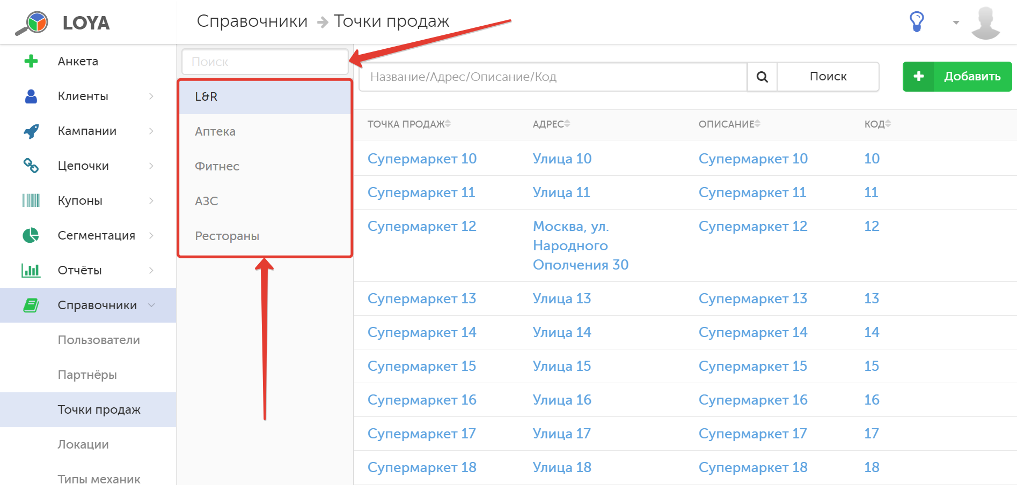
Task: Click the Справочники breadcrumb
Action: tap(252, 21)
